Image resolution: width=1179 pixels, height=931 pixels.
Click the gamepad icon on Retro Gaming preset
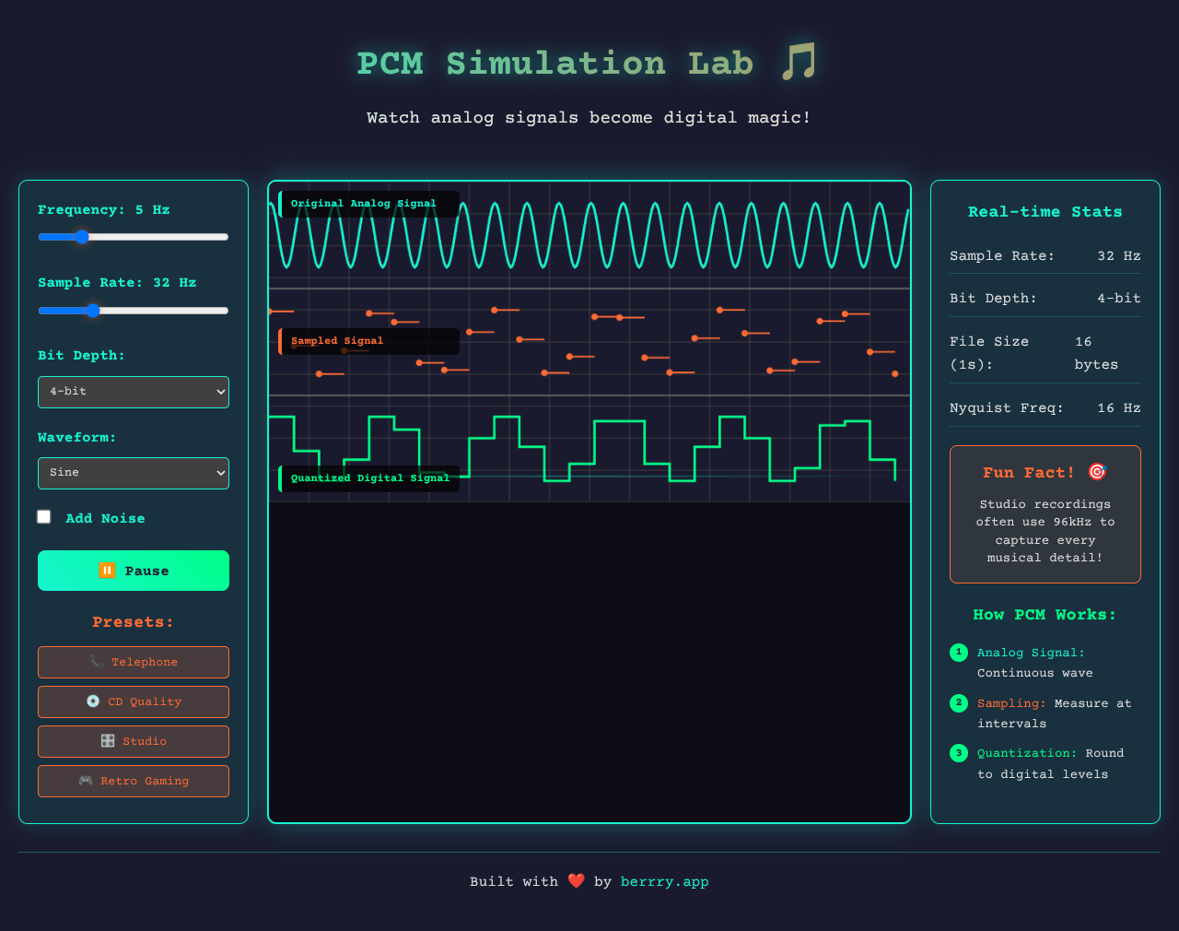85,781
